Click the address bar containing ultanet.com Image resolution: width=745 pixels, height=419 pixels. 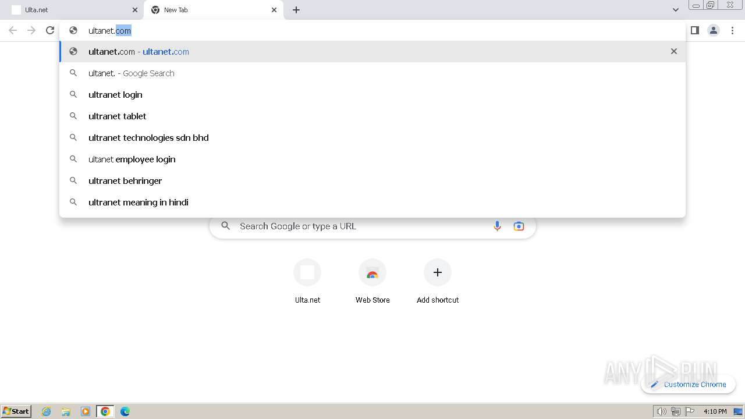point(372,30)
